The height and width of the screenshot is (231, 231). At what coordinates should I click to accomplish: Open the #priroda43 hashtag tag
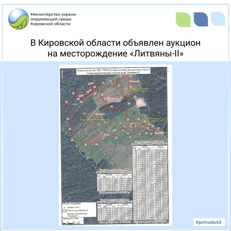(209, 222)
